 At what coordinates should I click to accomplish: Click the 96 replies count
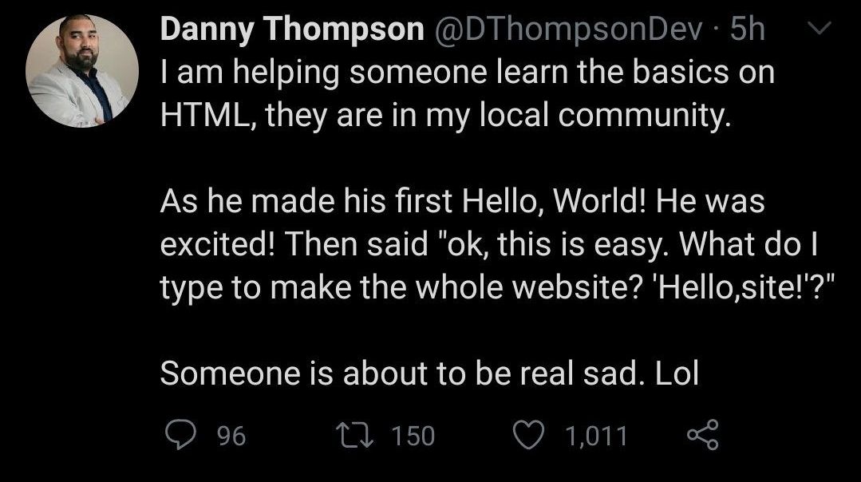point(231,436)
